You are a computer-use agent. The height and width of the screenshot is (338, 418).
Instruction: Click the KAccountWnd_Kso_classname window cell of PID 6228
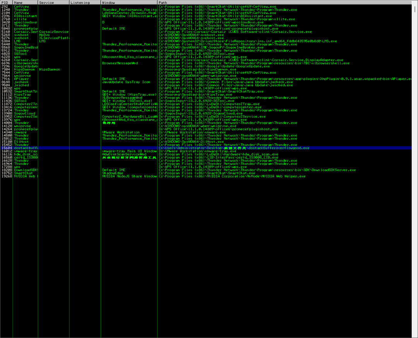click(129, 57)
